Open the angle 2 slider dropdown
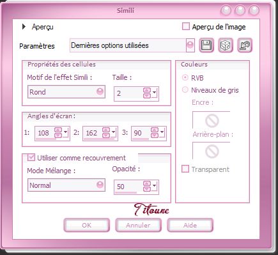The image size is (278, 255). tap(114, 132)
